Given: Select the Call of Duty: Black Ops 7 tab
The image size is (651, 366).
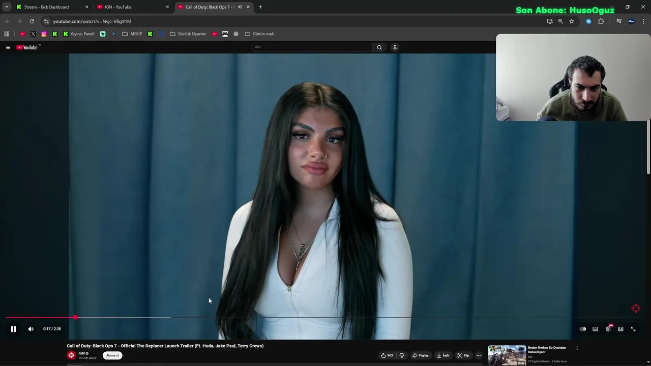Looking at the screenshot, I should [210, 7].
